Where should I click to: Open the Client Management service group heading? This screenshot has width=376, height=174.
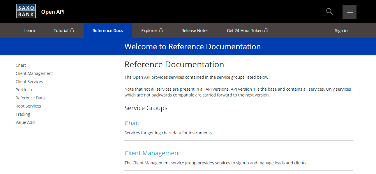152,153
